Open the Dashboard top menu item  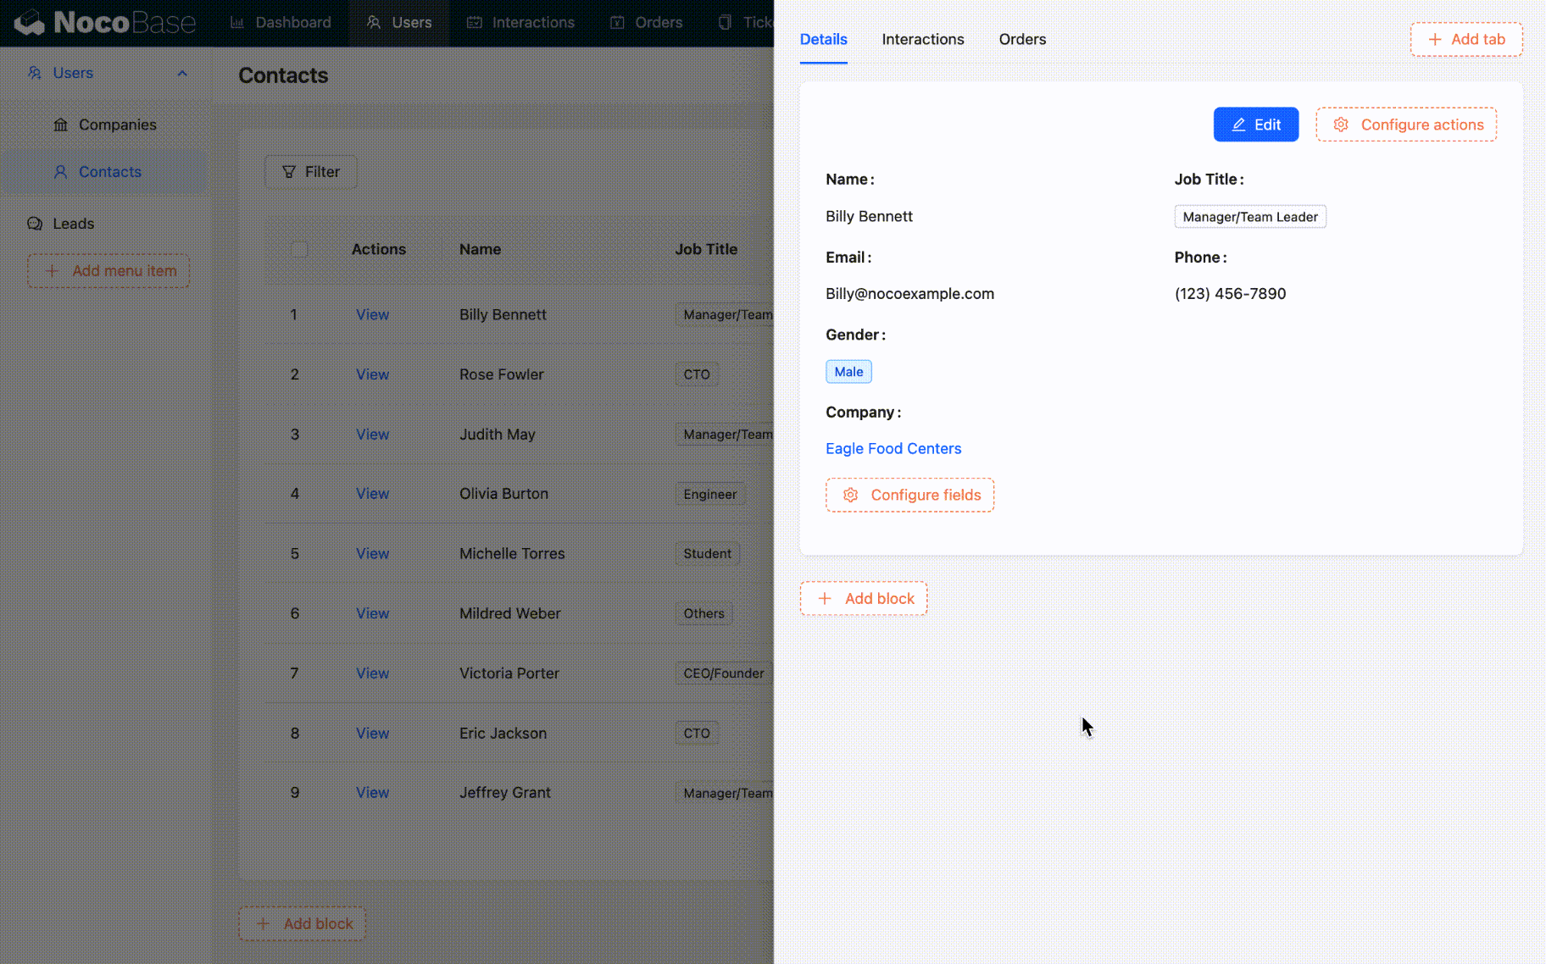pyautogui.click(x=281, y=22)
